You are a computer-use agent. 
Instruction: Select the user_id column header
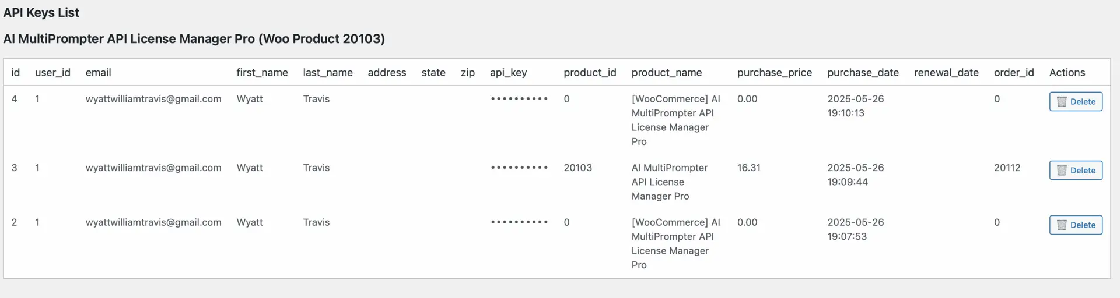[x=52, y=73]
